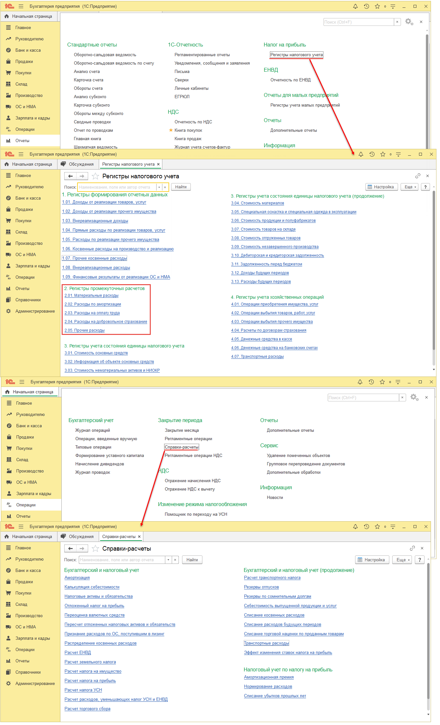
Task: Open Расчет налога на прибыль link
Action: (90, 681)
